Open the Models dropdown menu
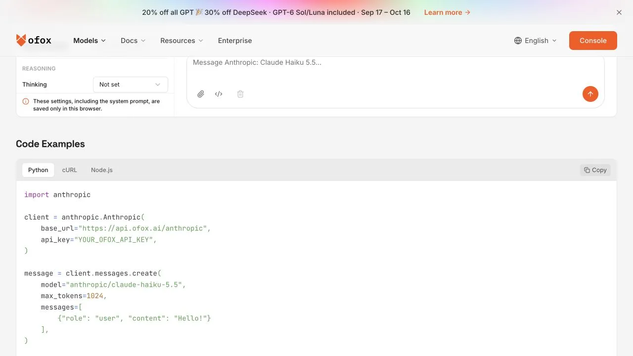633x356 pixels. click(x=90, y=41)
